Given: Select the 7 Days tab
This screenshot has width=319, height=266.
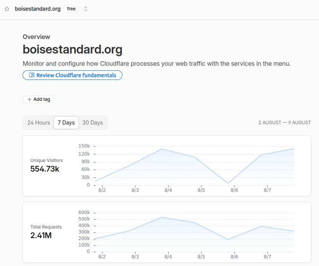Looking at the screenshot, I should (66, 123).
